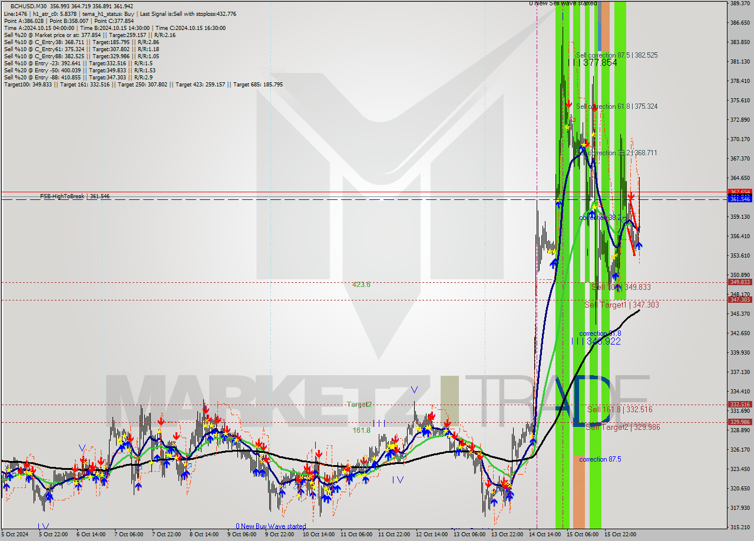Viewport: 754px width, 541px height.
Task: Click the '5 Oct 2024' date on time axis
Action: click(x=14, y=535)
